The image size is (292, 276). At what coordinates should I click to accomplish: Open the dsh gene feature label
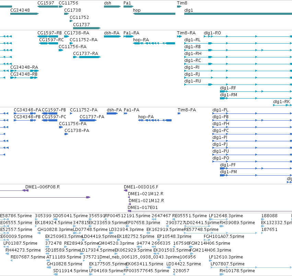107,3
